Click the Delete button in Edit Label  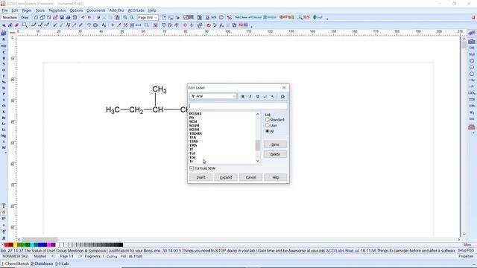tap(275, 154)
